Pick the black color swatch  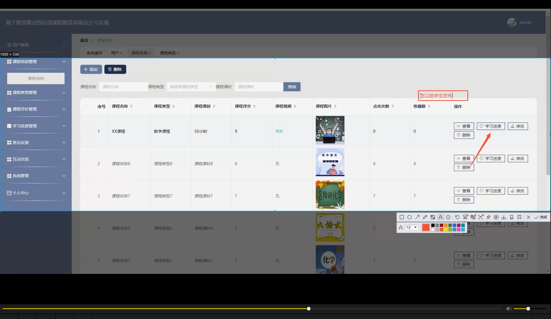(x=433, y=225)
